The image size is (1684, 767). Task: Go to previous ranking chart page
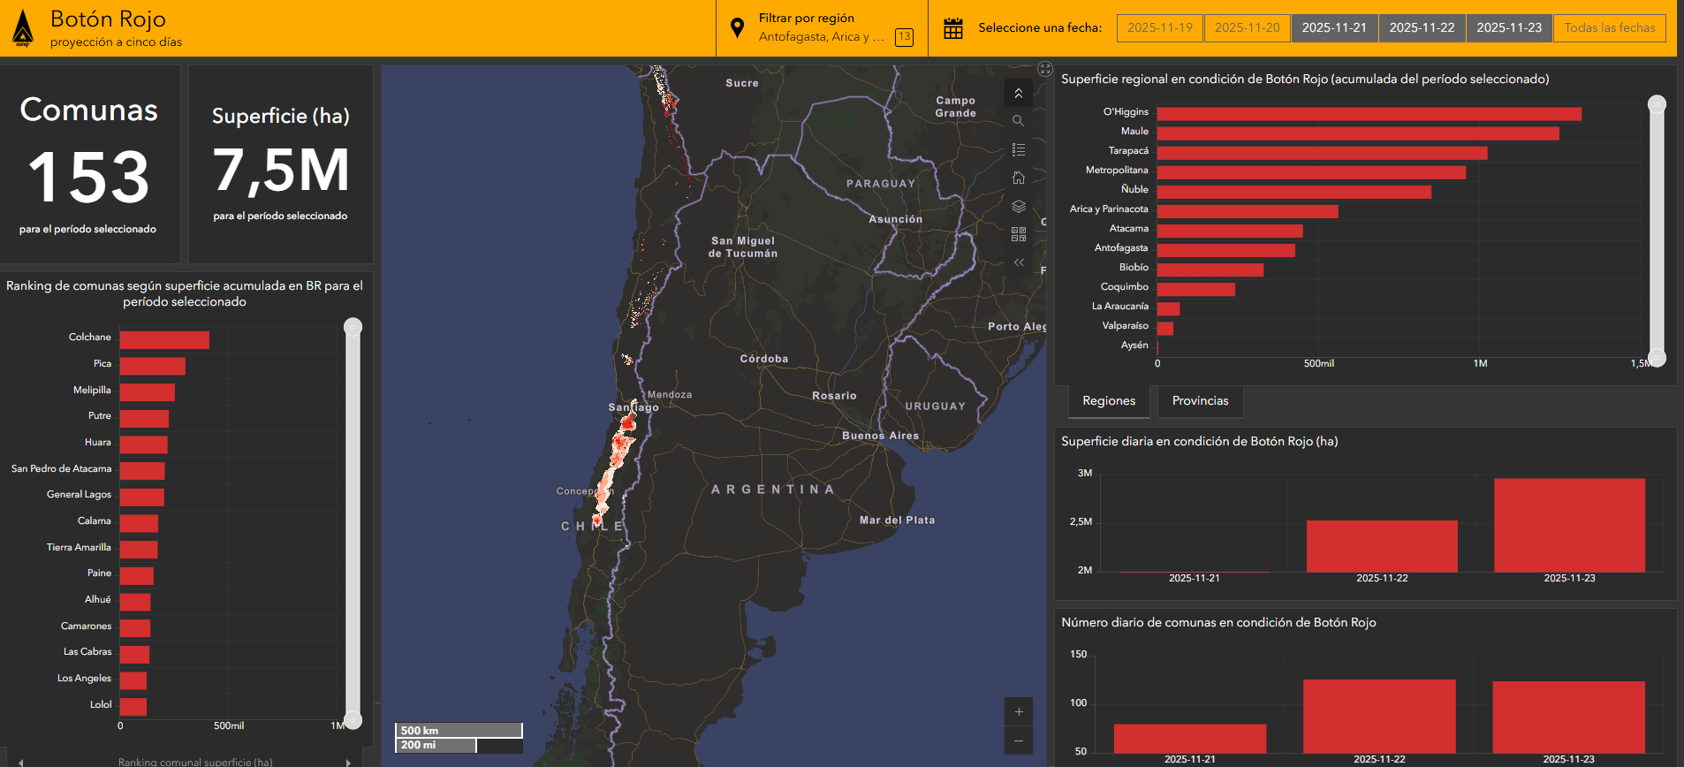point(20,762)
